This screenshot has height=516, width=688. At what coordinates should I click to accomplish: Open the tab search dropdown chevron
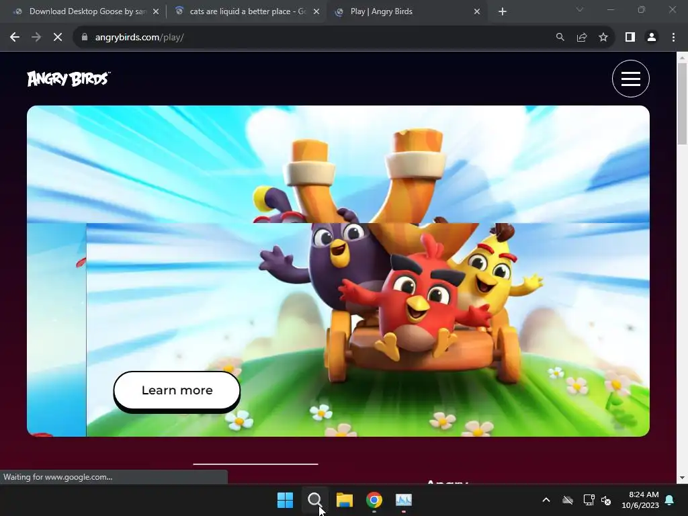[x=580, y=9]
